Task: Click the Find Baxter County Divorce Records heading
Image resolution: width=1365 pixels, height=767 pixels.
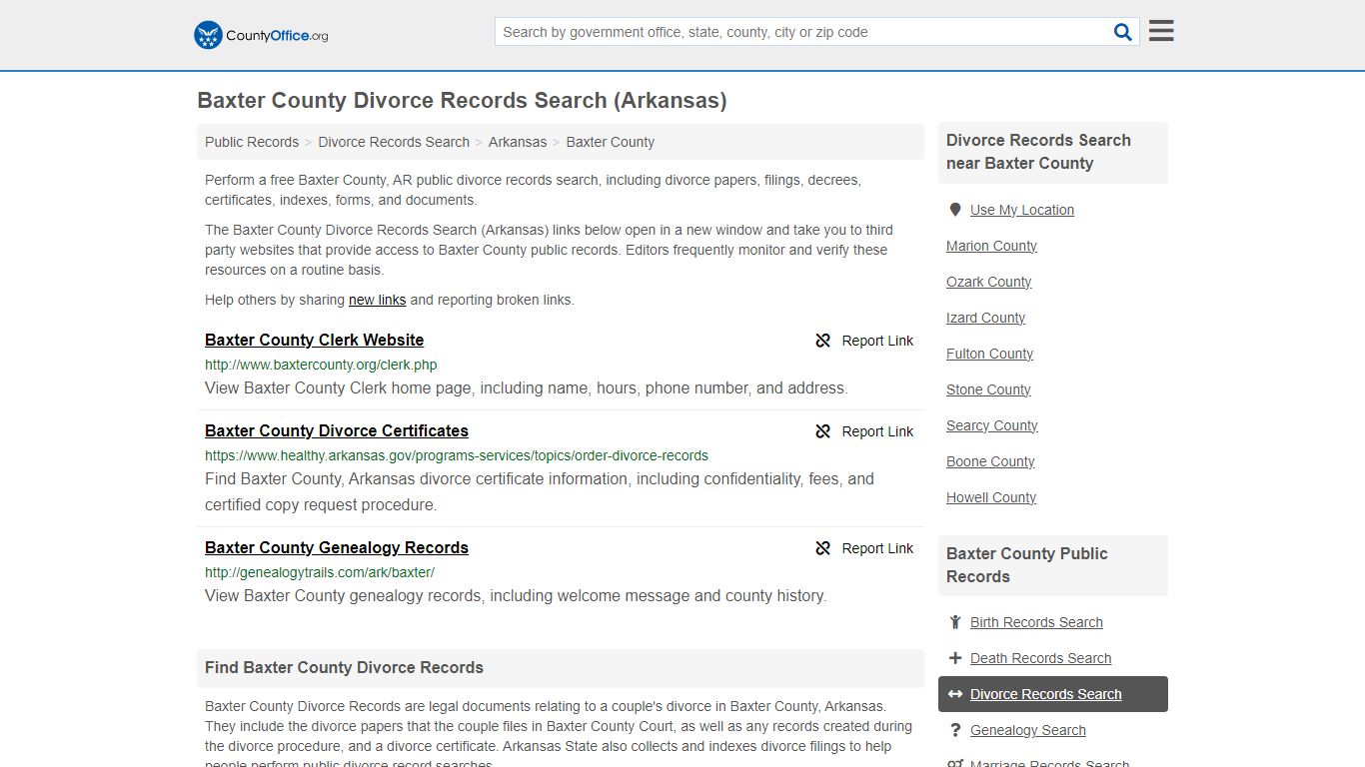Action: [344, 667]
